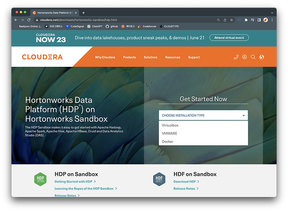Open the 프로그래머스 bookmark

(54, 26)
